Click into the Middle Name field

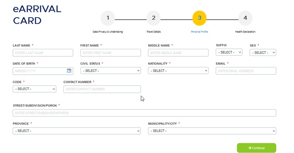pyautogui.click(x=178, y=53)
